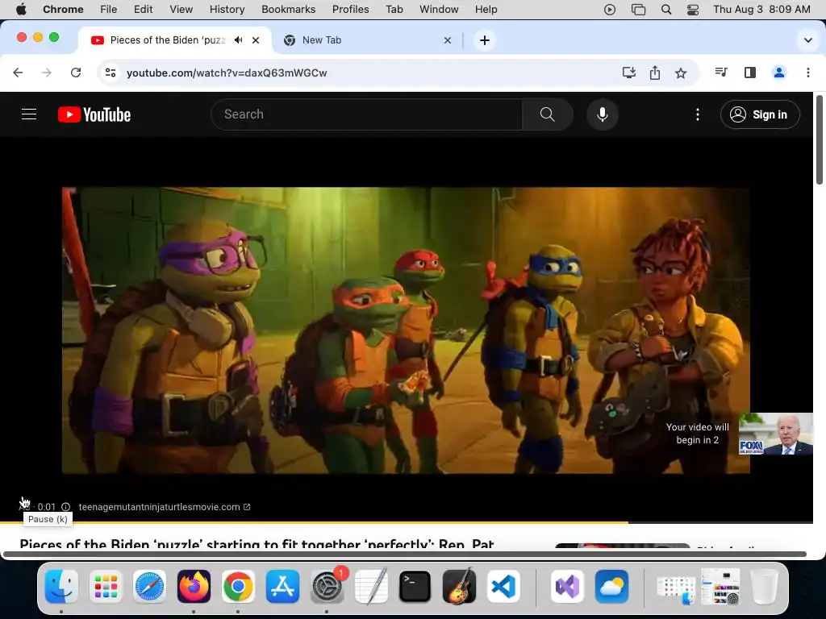This screenshot has height=619, width=826.
Task: Open the Chrome menu in menu bar
Action: [63, 9]
